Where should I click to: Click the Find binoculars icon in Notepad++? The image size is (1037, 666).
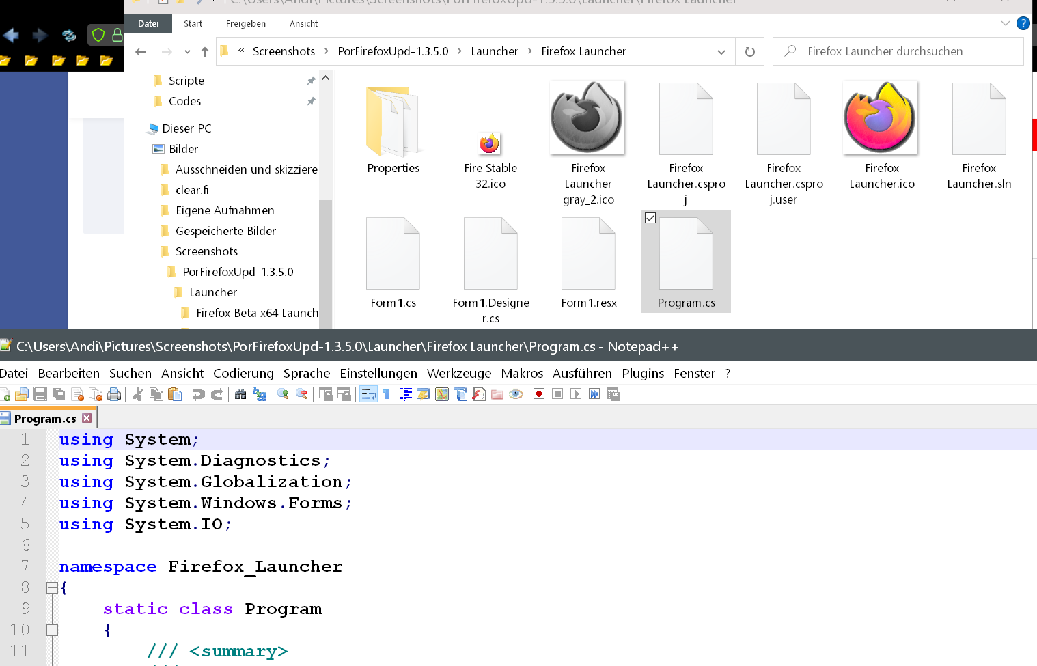[240, 394]
